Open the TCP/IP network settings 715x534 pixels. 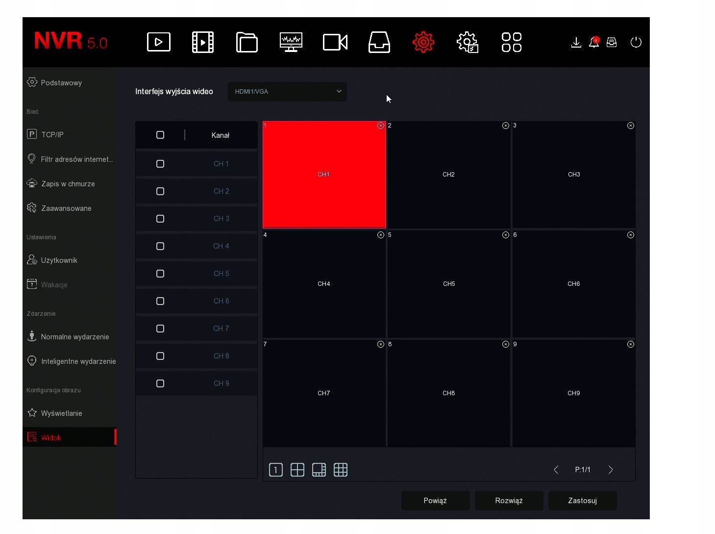[x=52, y=134]
